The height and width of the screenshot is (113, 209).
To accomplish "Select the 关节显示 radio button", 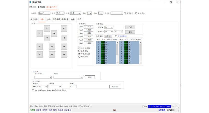I will click(125, 13).
